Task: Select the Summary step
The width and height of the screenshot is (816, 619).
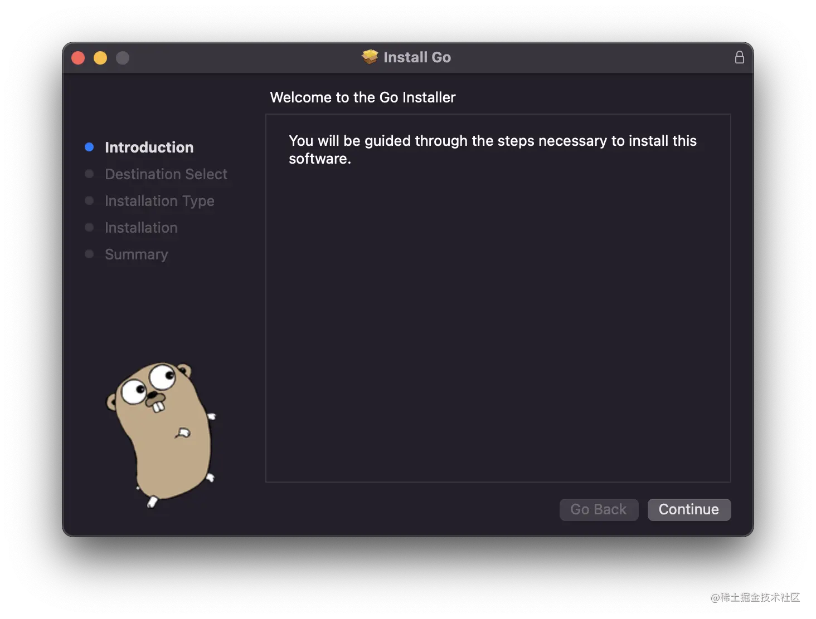Action: (137, 254)
